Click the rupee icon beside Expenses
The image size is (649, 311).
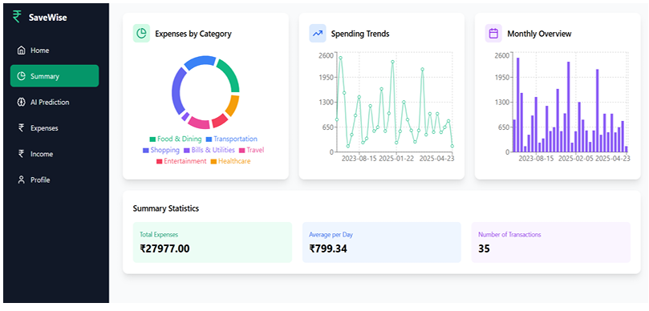(21, 127)
